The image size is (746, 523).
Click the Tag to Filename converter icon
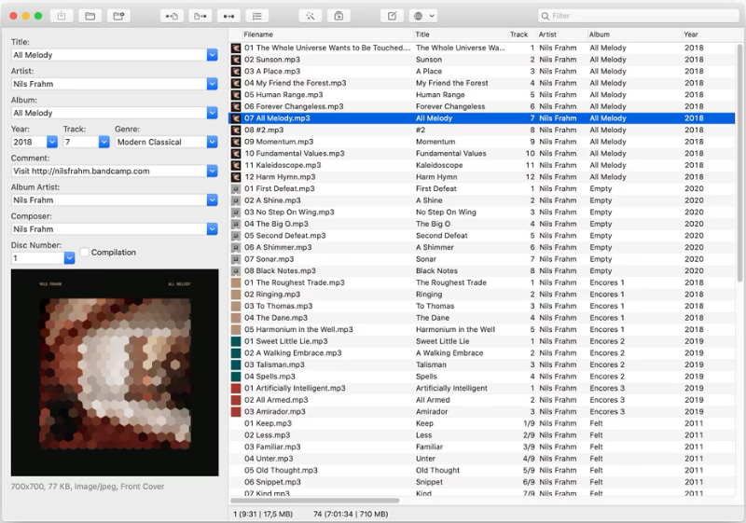point(172,16)
